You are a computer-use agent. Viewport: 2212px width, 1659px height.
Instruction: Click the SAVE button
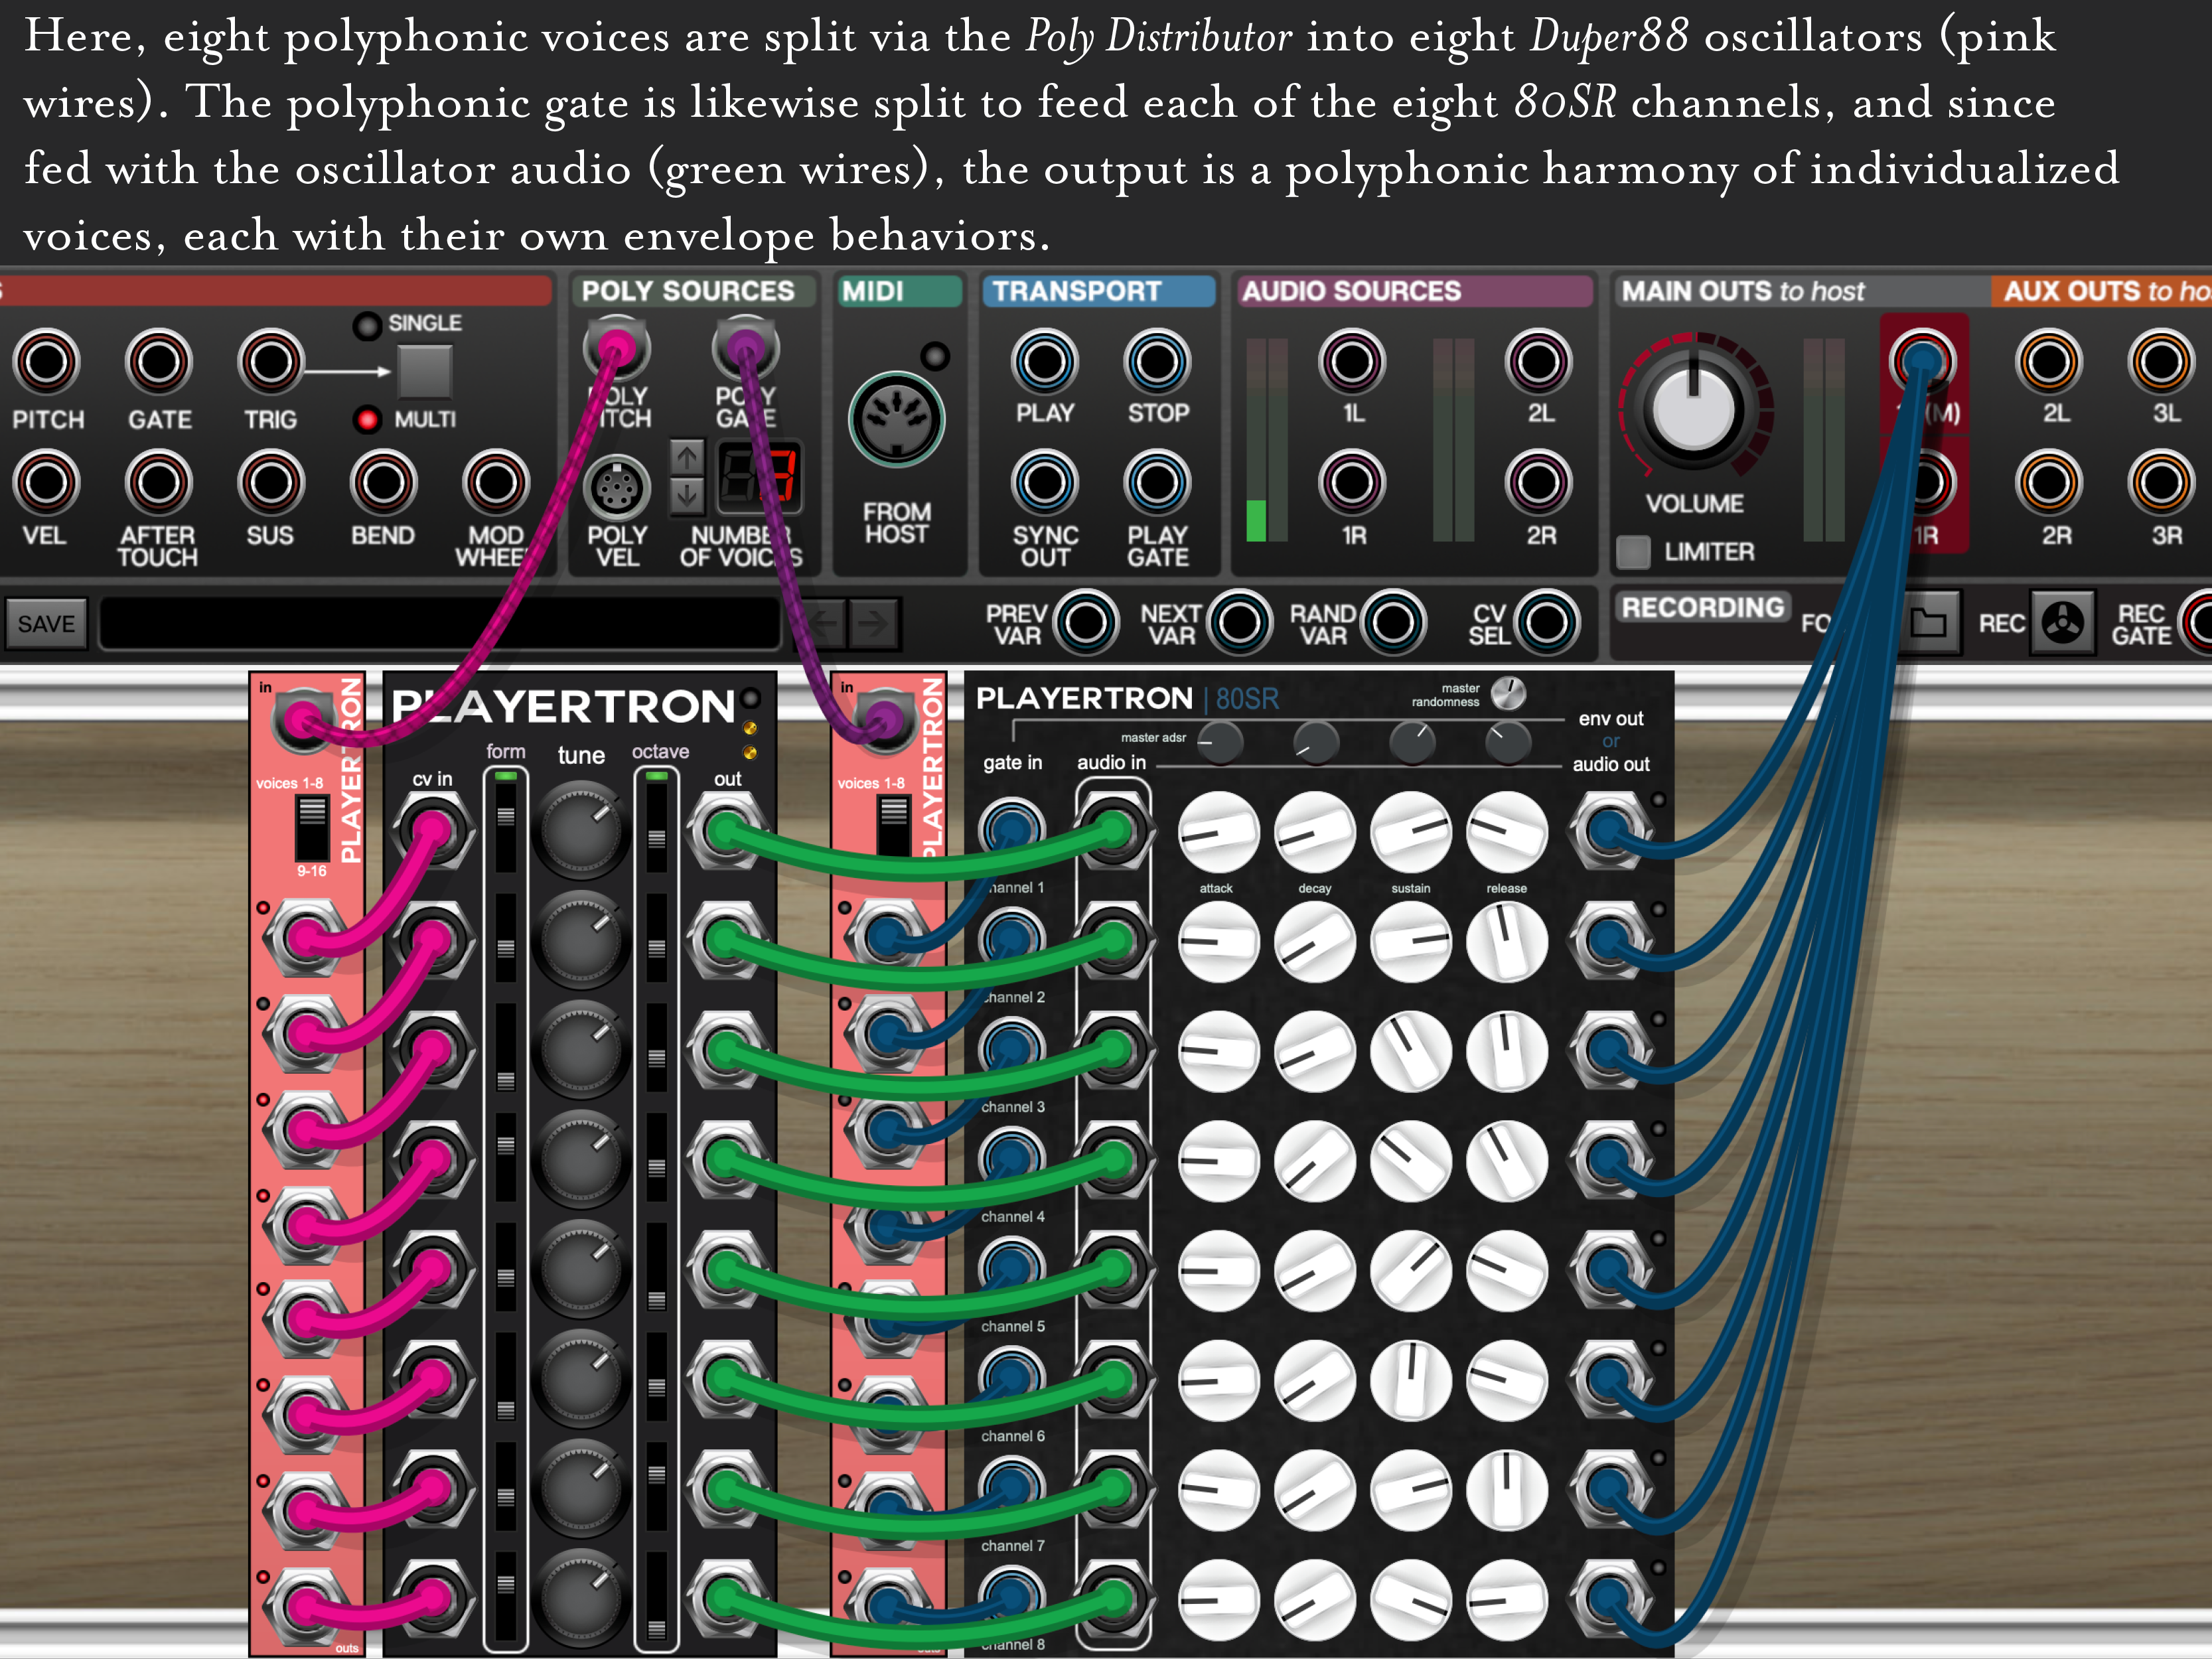[46, 624]
